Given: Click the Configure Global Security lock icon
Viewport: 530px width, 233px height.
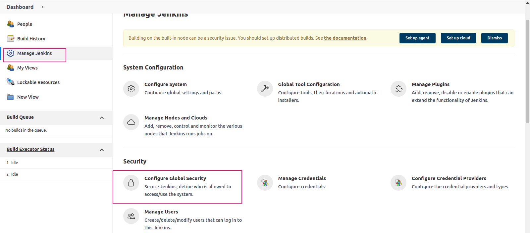Looking at the screenshot, I should click(x=131, y=183).
